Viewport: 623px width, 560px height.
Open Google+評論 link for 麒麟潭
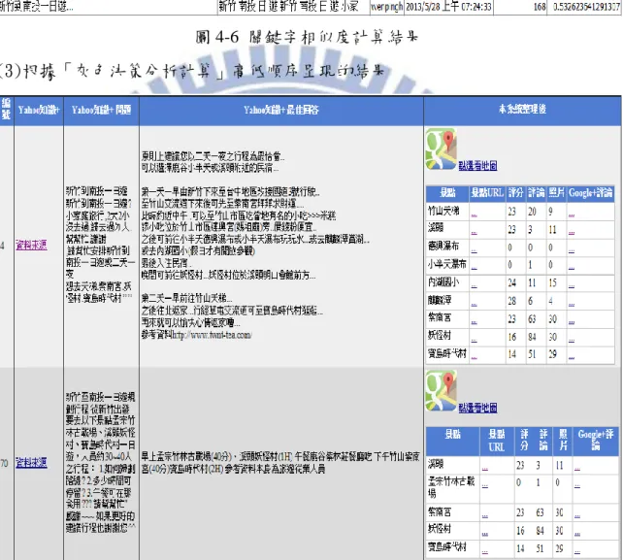(x=572, y=305)
